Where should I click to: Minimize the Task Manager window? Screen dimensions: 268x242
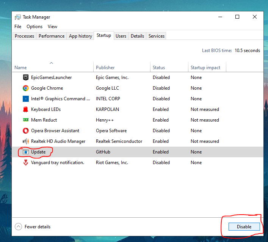point(220,17)
